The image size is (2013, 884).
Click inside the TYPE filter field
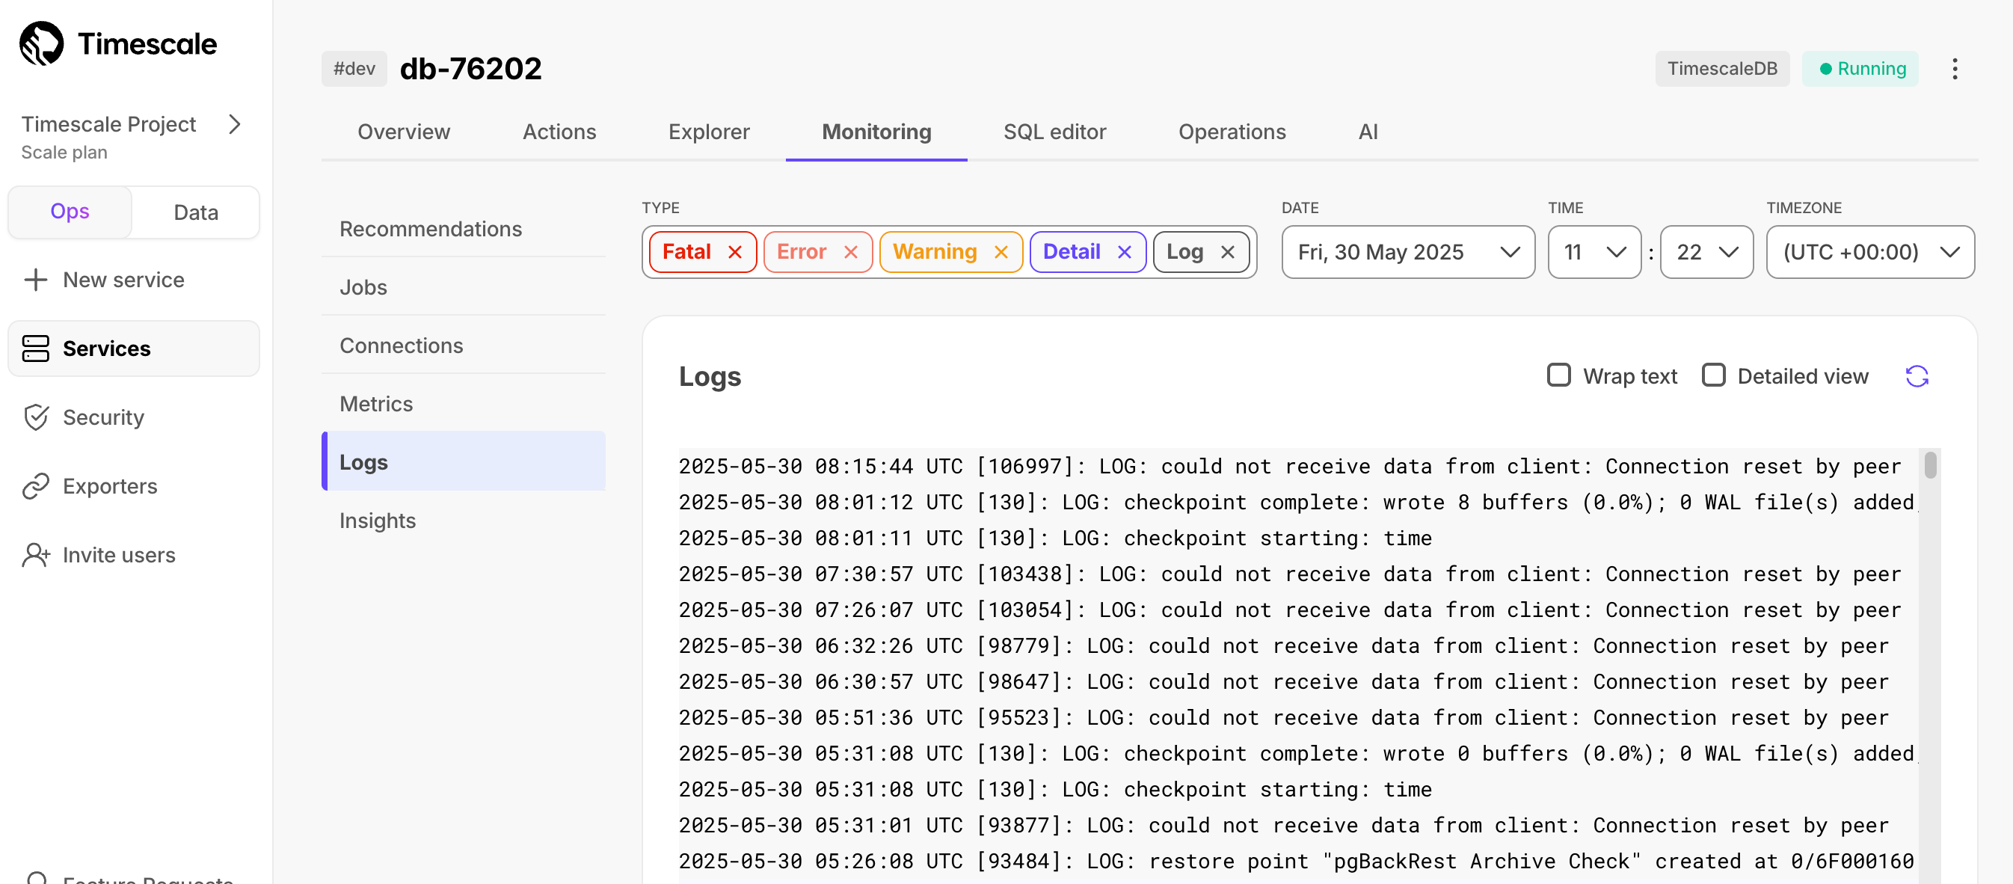pyautogui.click(x=949, y=253)
